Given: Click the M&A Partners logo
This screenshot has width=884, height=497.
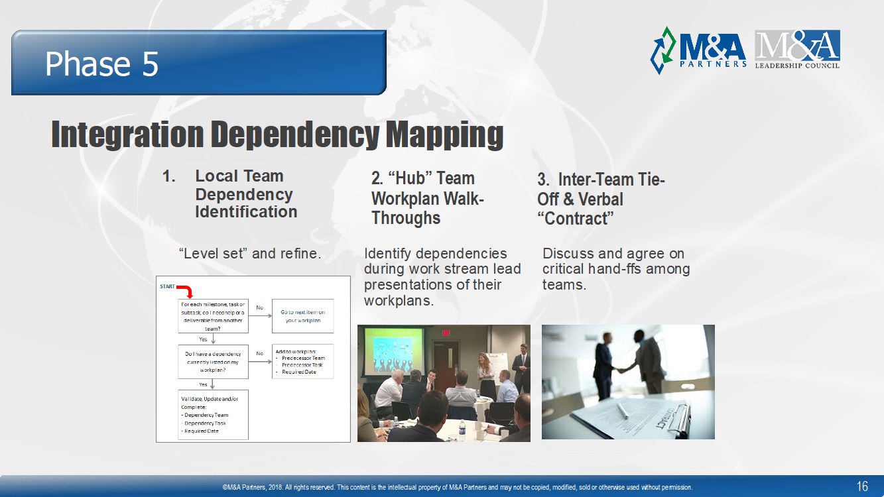Looking at the screenshot, I should [698, 50].
